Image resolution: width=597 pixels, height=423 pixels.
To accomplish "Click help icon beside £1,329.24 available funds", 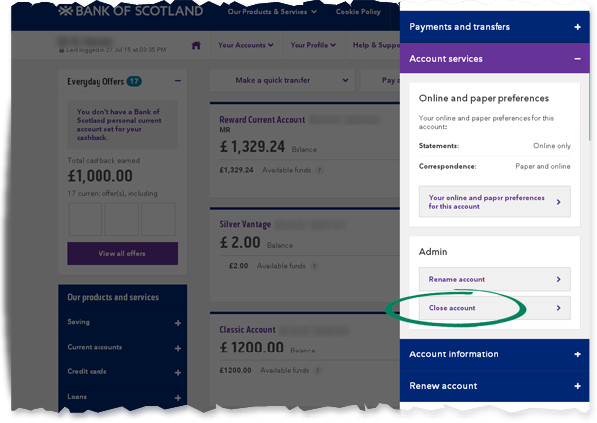I will [320, 170].
